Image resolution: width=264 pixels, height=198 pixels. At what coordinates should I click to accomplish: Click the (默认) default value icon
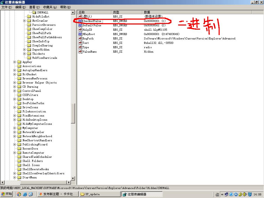pyautogui.click(x=80, y=16)
